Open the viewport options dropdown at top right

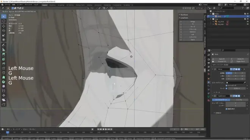(201, 8)
